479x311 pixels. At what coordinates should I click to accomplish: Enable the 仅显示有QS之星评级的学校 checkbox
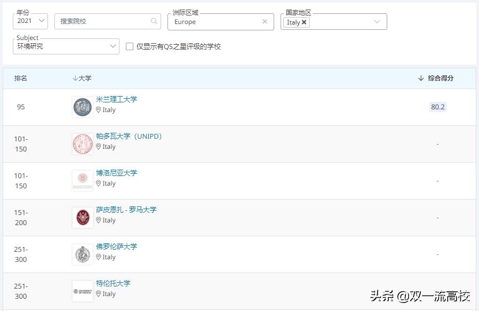(129, 46)
